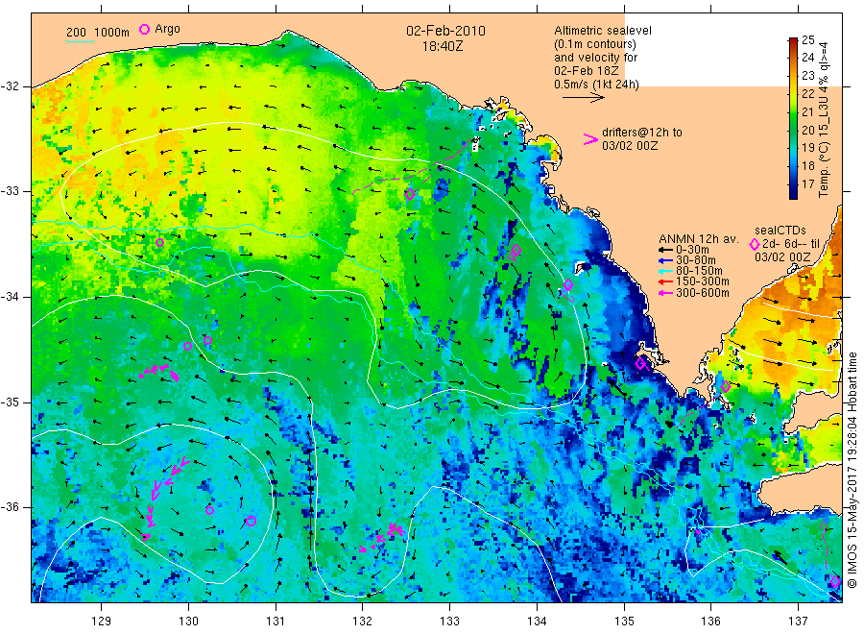Click large Argo marker near 130.7E, 36.1S
Screen dimensions: 864x634
(x=251, y=521)
